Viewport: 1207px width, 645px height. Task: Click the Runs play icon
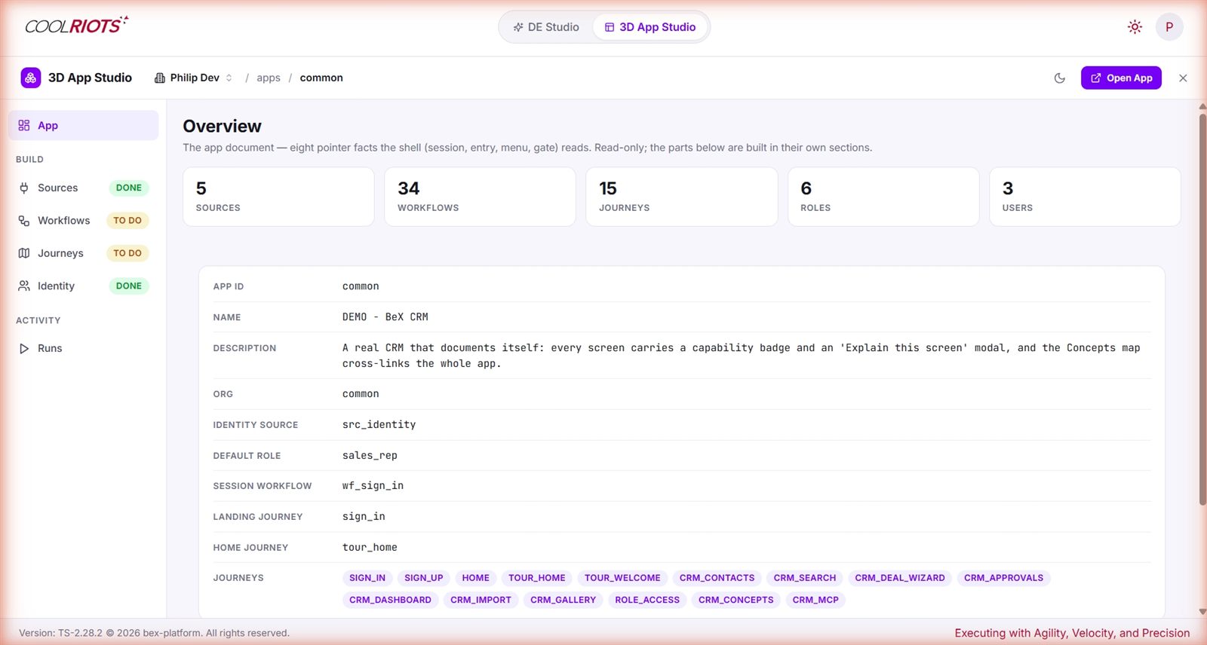click(24, 348)
